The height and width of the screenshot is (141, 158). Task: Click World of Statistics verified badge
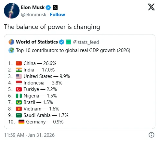click(61, 42)
